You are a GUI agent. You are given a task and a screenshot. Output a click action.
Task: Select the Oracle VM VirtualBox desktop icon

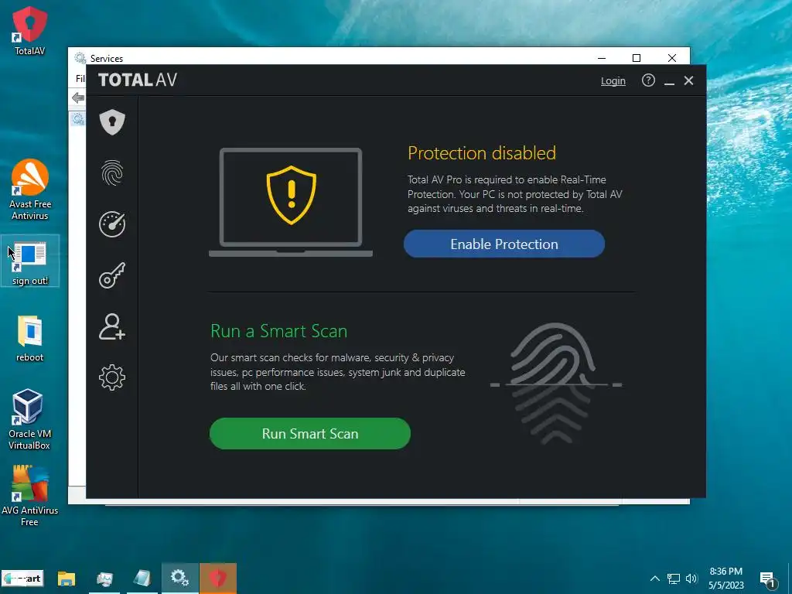(x=29, y=418)
